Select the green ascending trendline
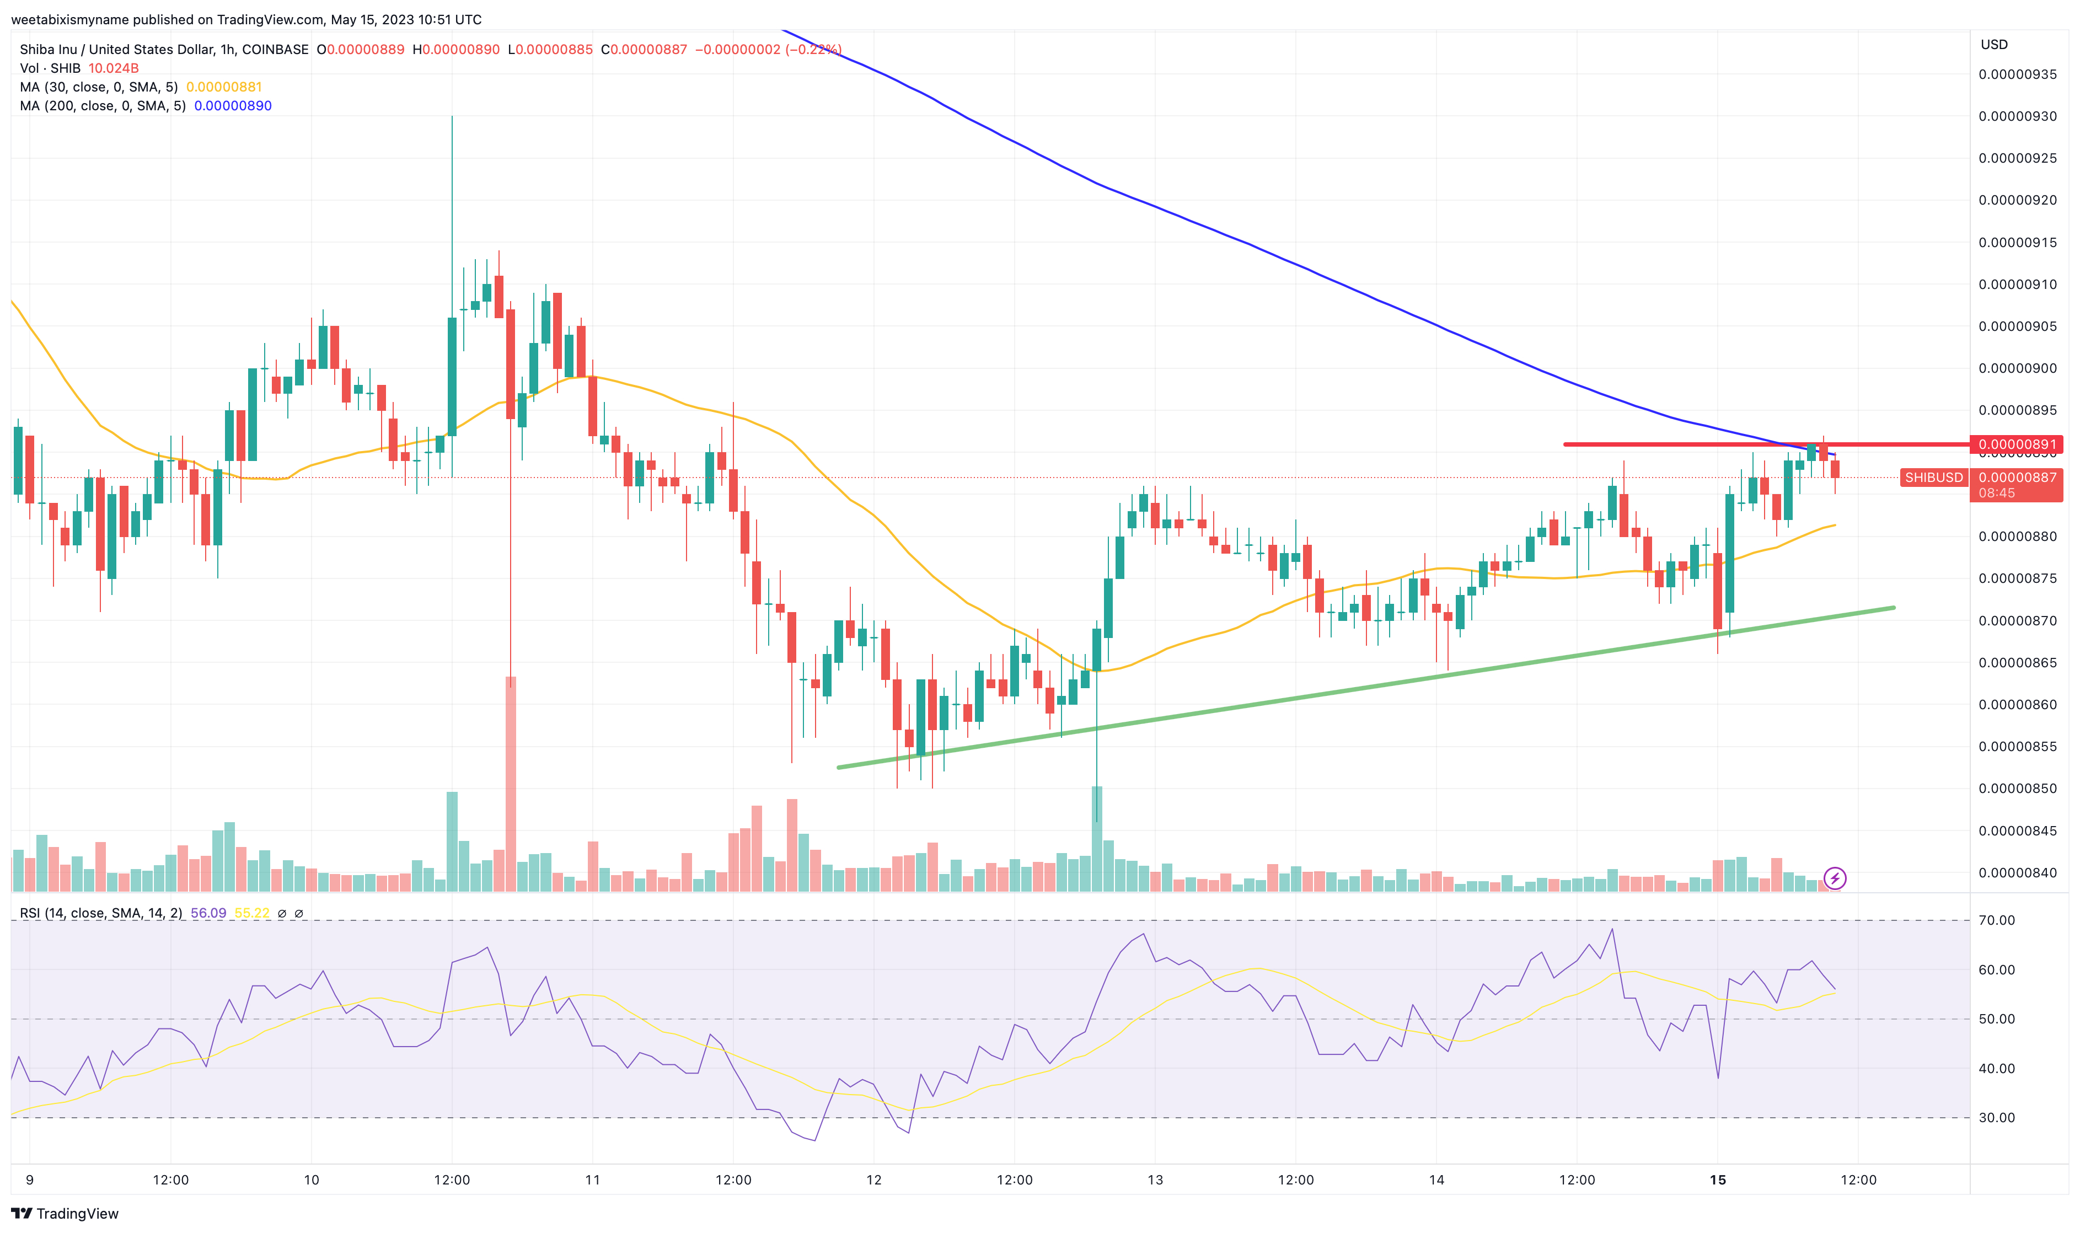 tap(1366, 687)
